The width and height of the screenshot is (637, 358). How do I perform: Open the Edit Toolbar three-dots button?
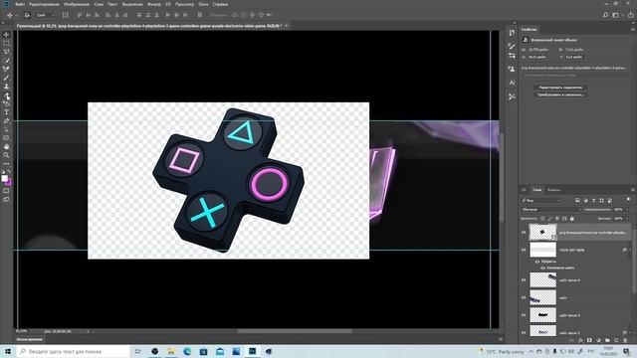[x=6, y=163]
